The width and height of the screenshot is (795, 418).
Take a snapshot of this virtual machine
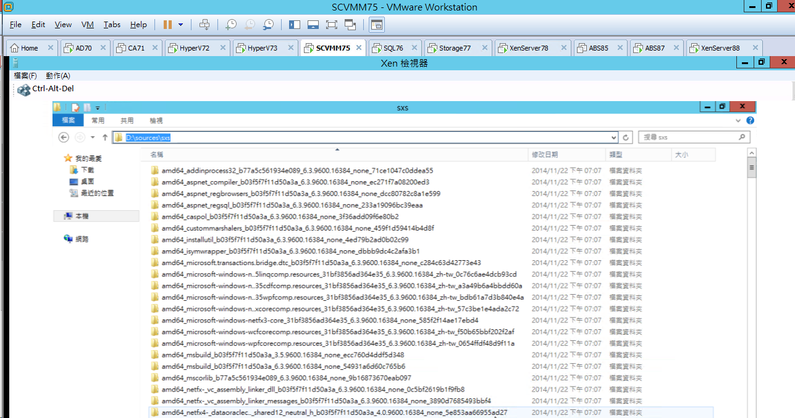(x=230, y=25)
